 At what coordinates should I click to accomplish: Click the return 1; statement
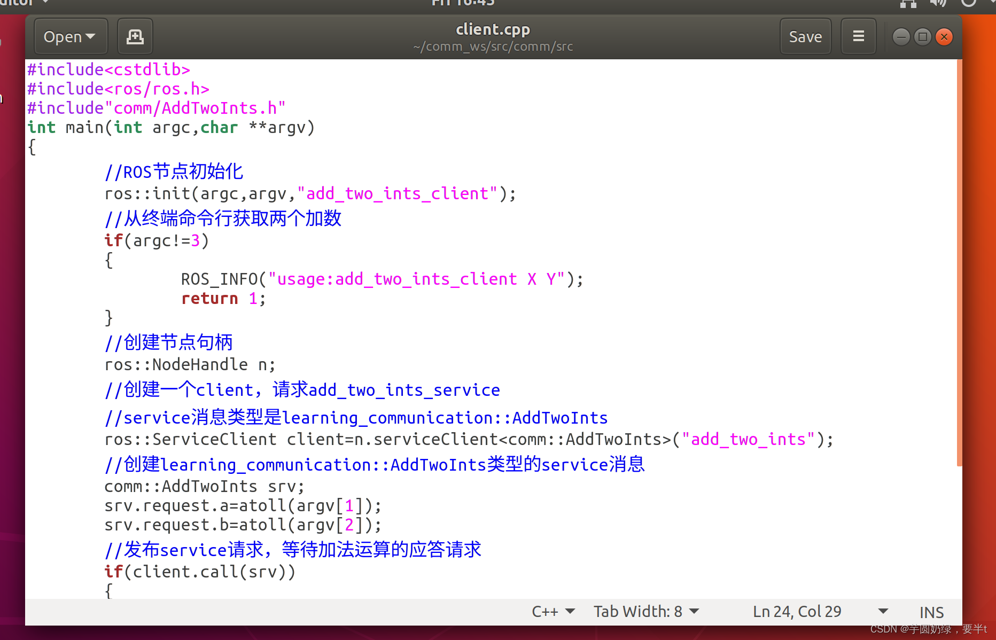tap(223, 298)
